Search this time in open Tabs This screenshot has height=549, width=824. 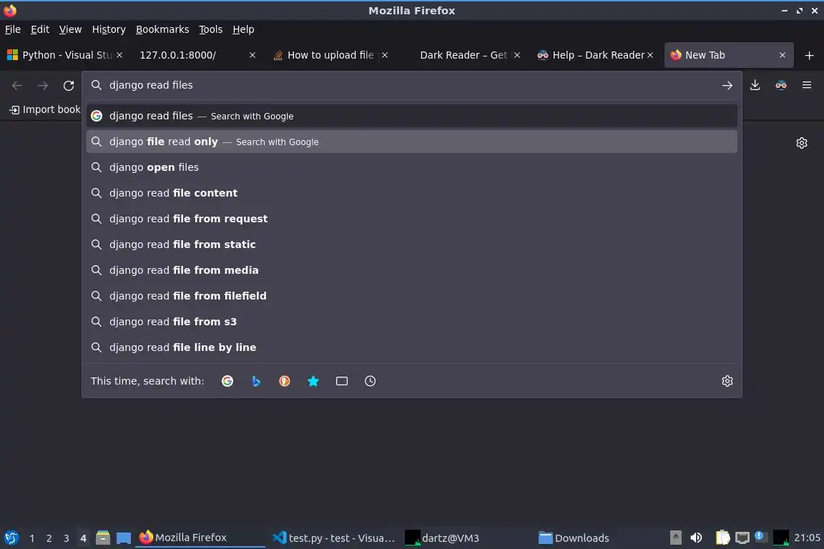click(342, 381)
